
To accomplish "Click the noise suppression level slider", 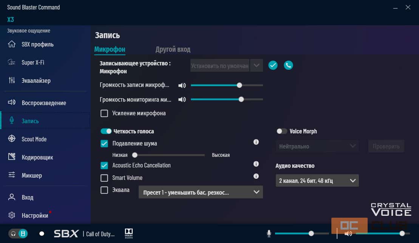I will tap(169, 155).
